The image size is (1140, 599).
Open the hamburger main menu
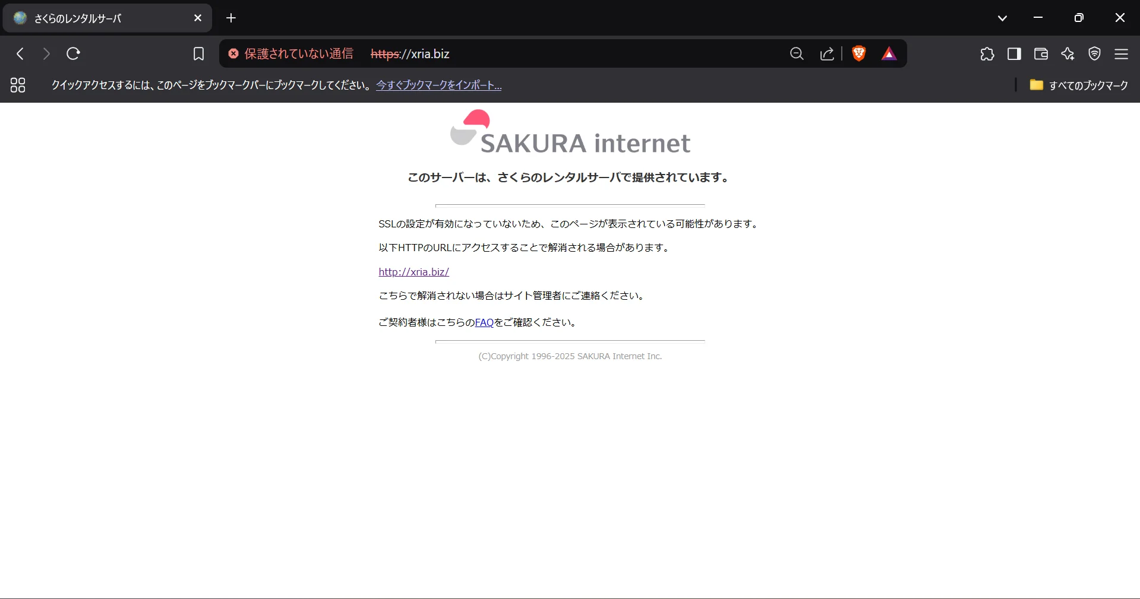[1121, 54]
